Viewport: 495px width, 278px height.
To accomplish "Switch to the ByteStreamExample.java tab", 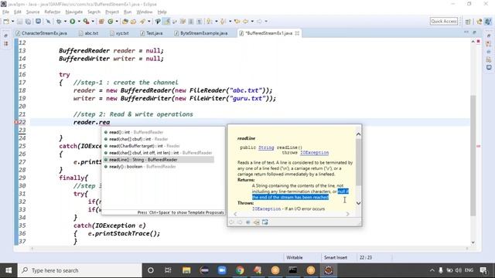I will tap(201, 33).
